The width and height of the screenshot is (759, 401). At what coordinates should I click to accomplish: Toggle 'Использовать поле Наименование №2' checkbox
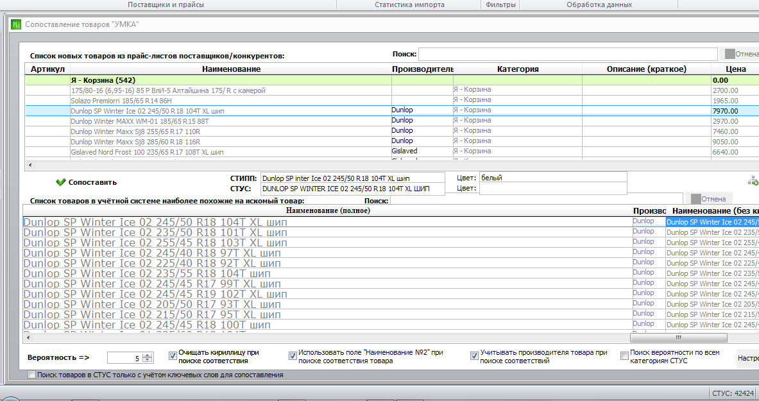pos(293,356)
